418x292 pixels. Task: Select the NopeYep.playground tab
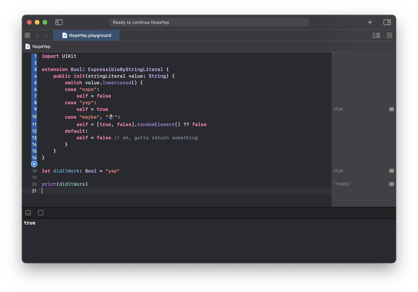click(86, 35)
